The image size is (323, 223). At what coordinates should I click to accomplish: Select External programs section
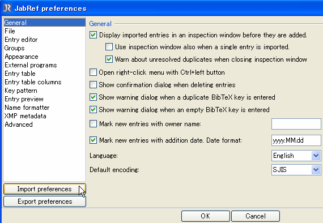pyautogui.click(x=45, y=65)
